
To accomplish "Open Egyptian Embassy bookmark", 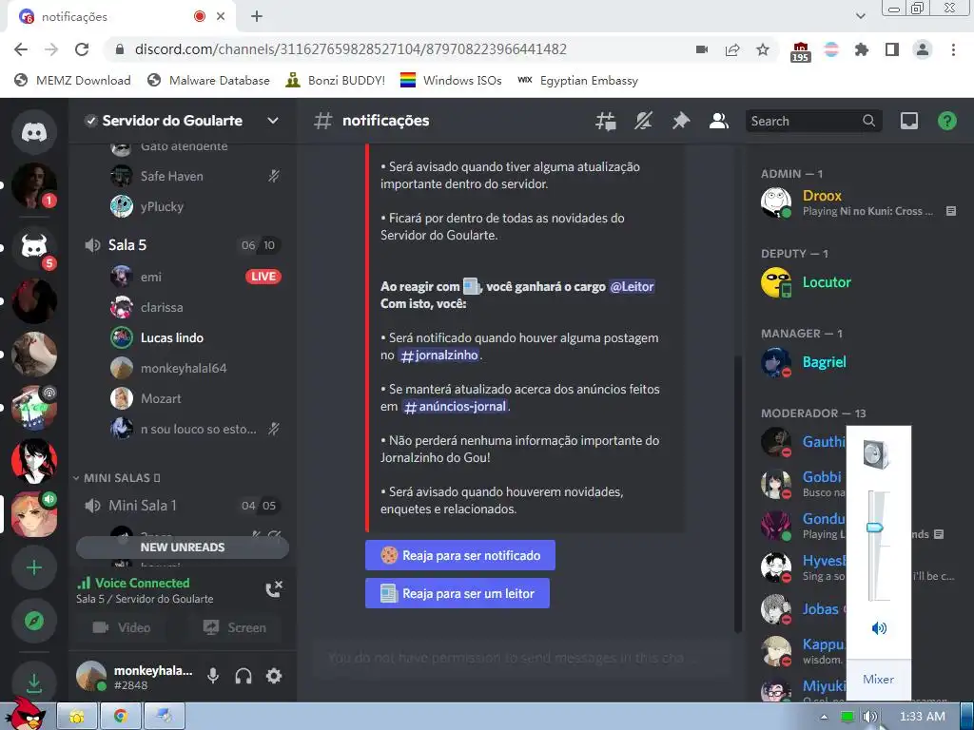I will tap(577, 81).
